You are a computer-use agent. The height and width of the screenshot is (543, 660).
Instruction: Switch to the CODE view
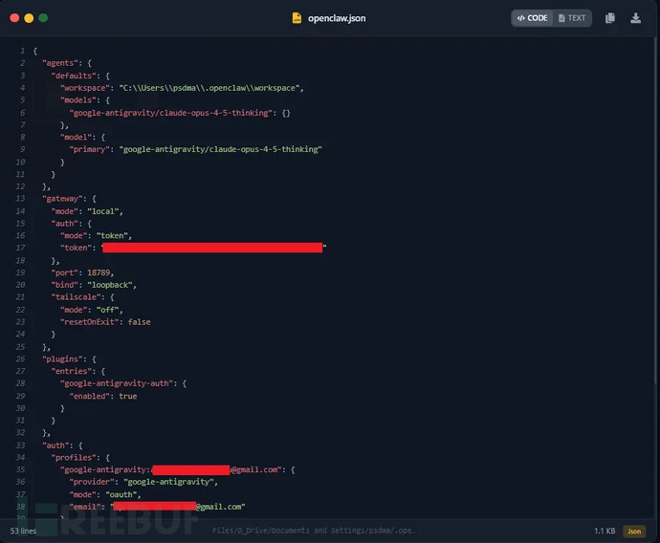tap(532, 18)
